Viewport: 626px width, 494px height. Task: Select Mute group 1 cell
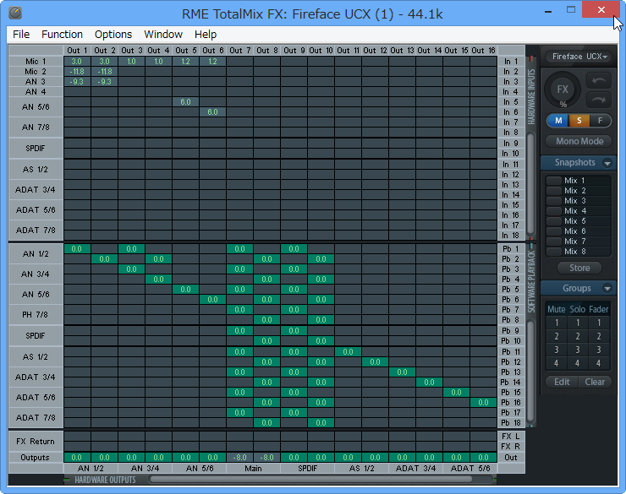point(557,323)
